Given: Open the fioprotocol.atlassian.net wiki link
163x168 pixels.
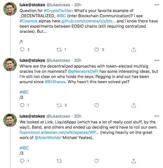Looking at the screenshot, I should point(59,132).
